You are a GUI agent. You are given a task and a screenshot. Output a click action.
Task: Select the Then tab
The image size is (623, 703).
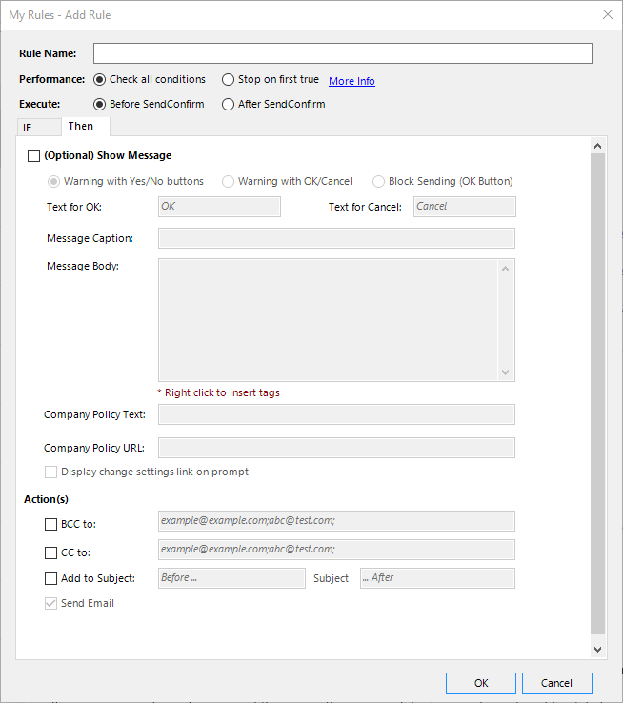pyautogui.click(x=81, y=126)
